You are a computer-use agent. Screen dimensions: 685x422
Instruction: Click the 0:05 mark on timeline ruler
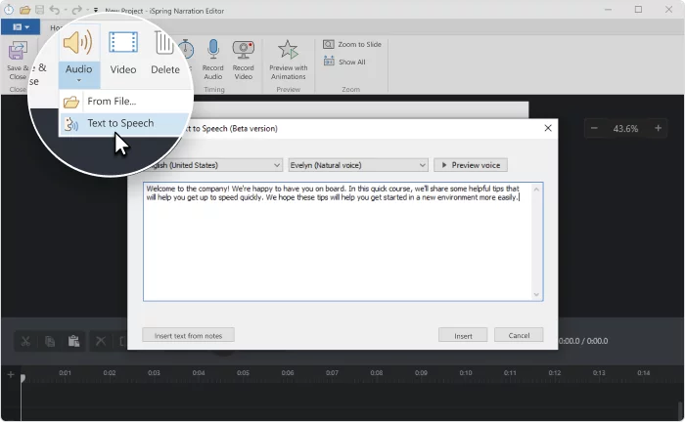point(244,373)
